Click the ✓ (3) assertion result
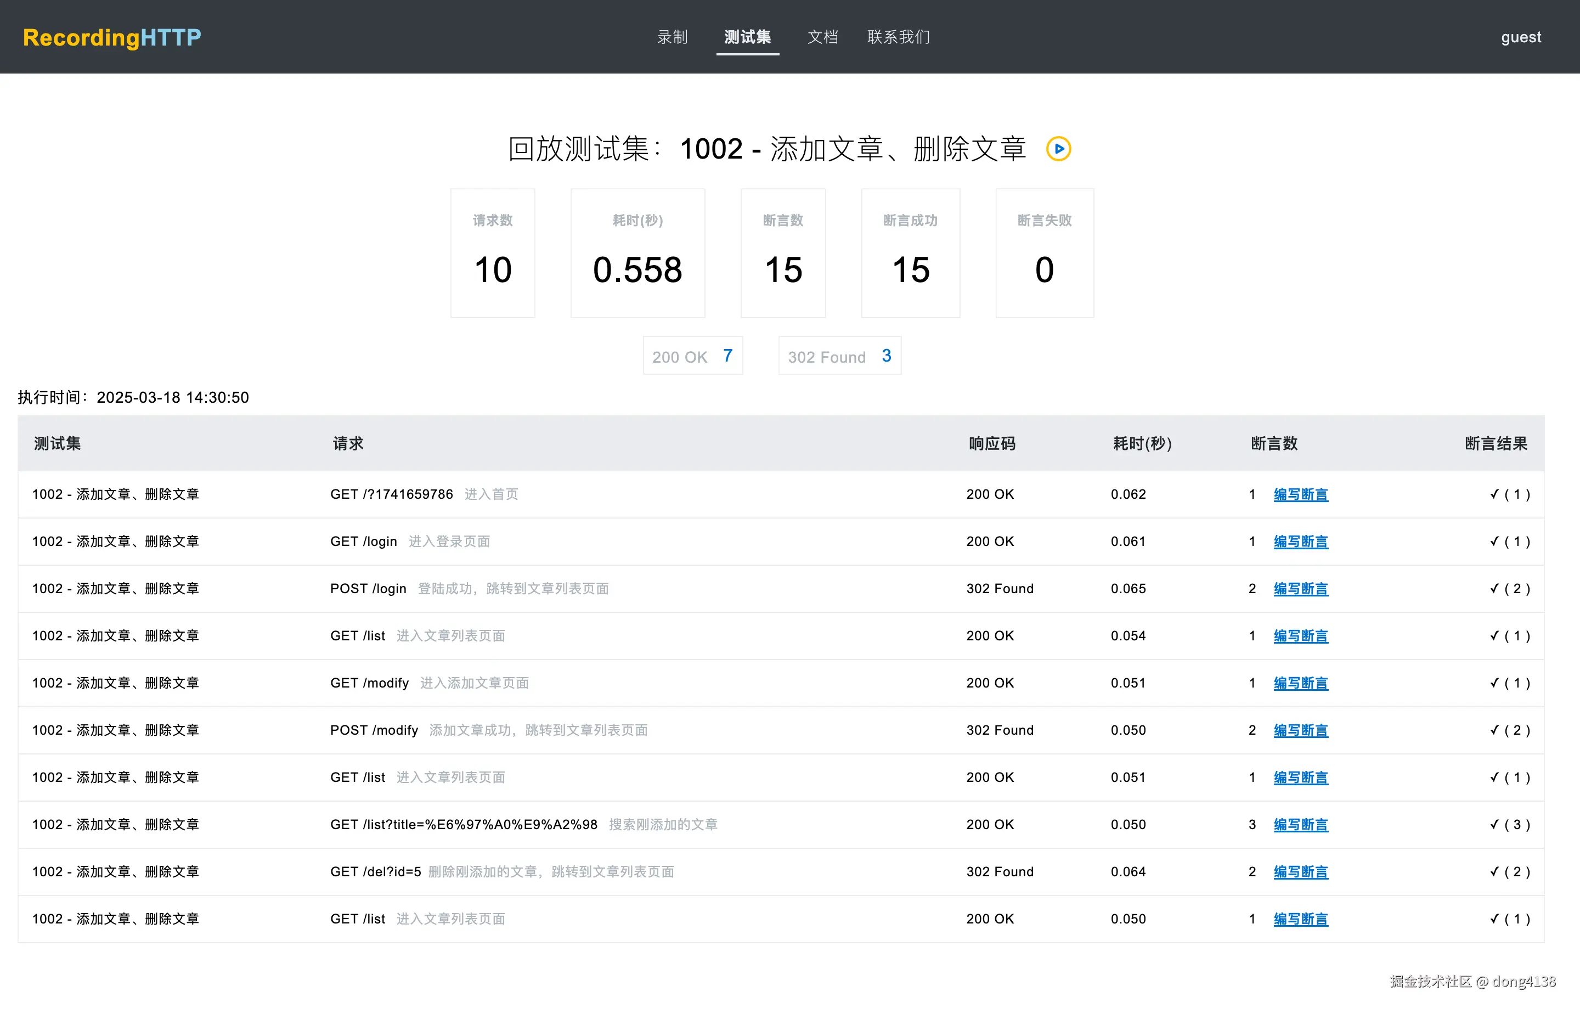 pos(1510,824)
